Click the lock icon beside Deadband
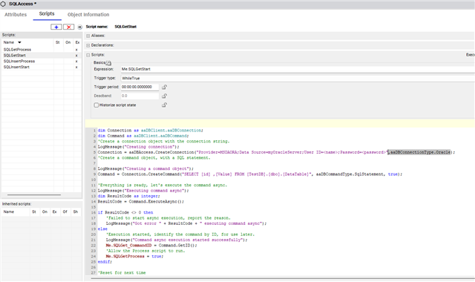Image resolution: width=475 pixels, height=282 pixels. coord(164,96)
